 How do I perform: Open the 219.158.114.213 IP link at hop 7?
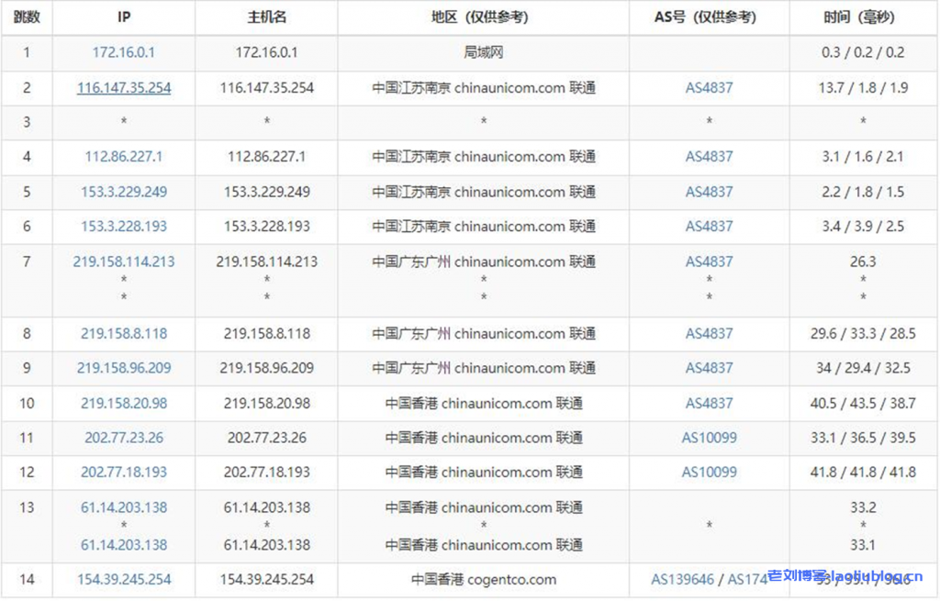point(123,262)
